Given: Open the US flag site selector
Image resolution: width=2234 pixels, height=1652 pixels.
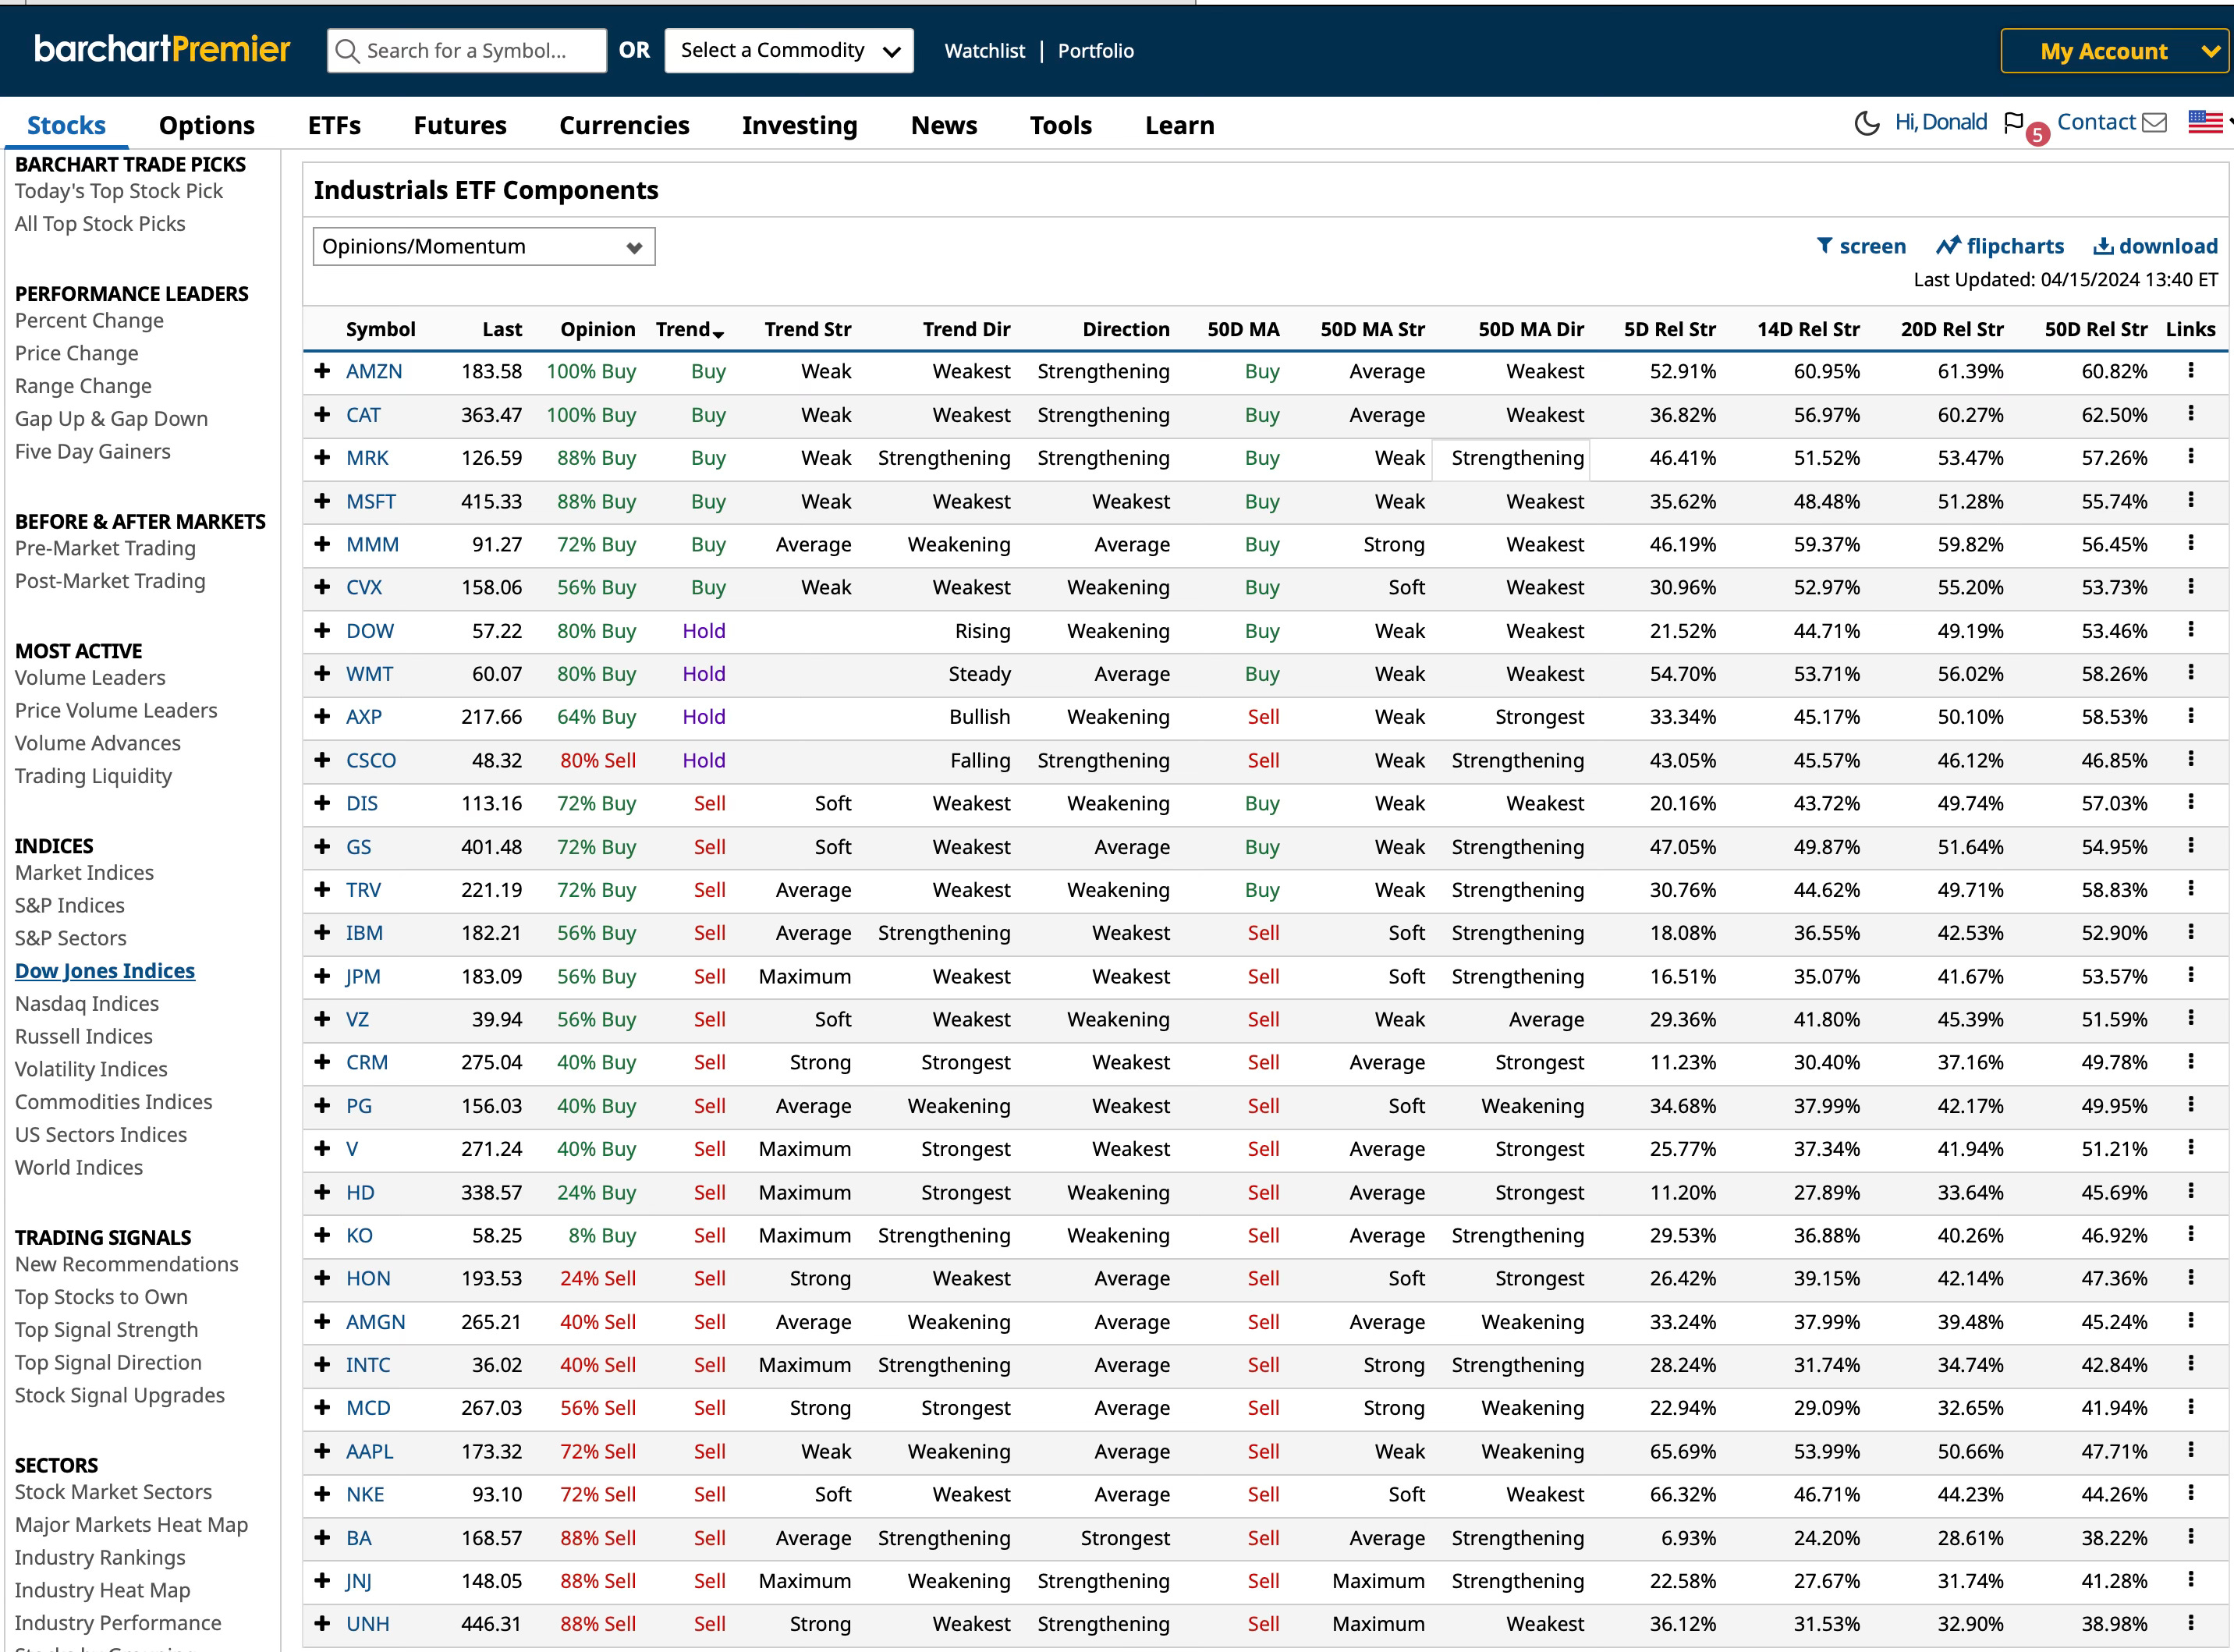Looking at the screenshot, I should tap(2205, 122).
